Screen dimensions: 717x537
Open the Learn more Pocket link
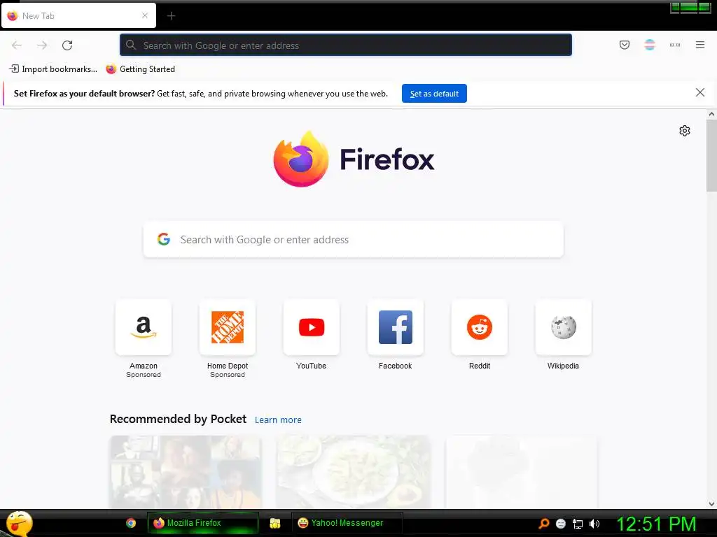[278, 420]
